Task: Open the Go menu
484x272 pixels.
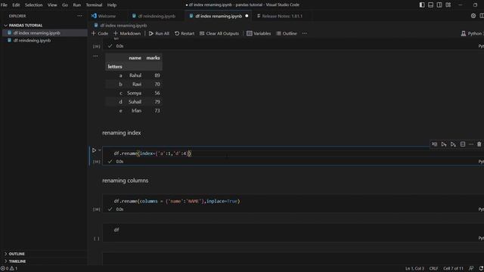Action: tap(65, 5)
